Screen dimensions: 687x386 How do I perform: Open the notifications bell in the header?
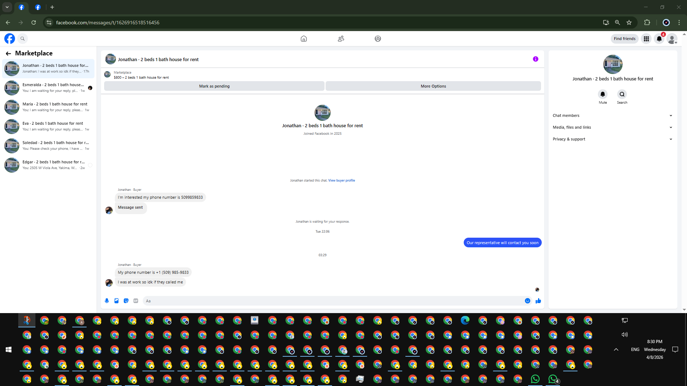[x=659, y=39]
